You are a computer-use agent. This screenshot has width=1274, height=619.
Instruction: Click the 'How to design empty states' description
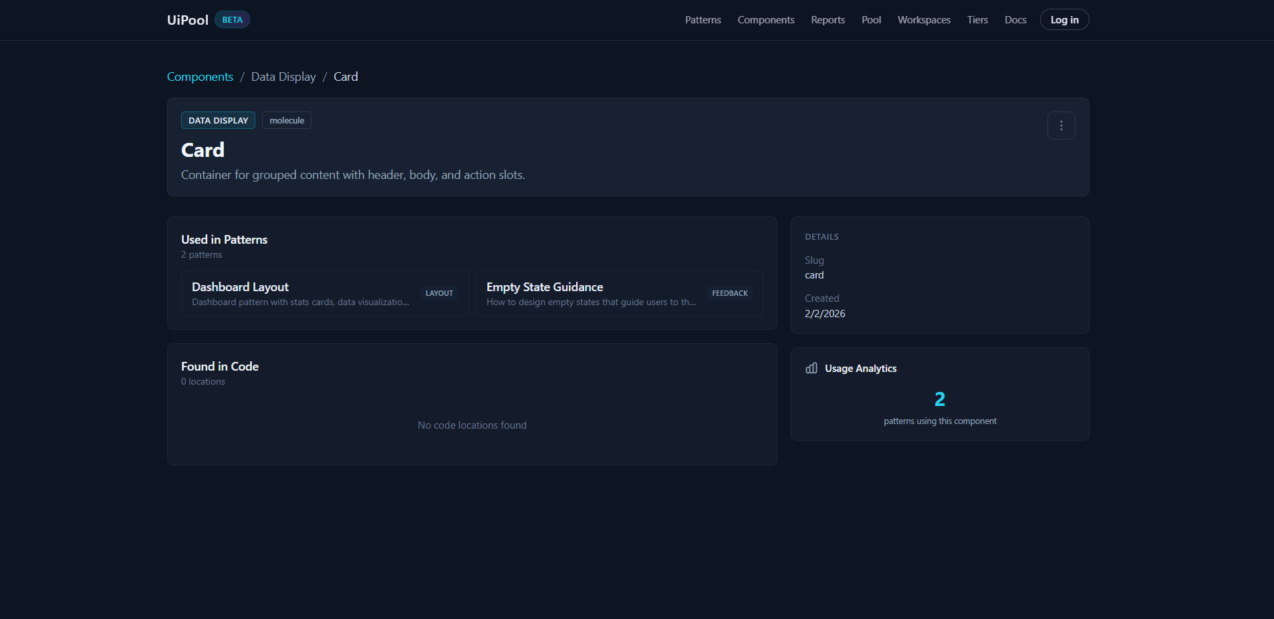[x=591, y=302]
